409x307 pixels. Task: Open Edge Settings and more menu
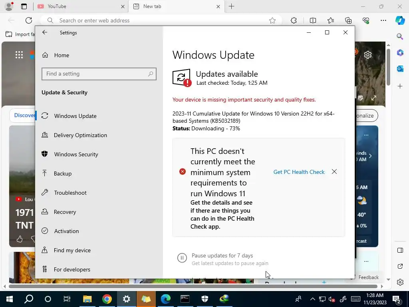383,20
